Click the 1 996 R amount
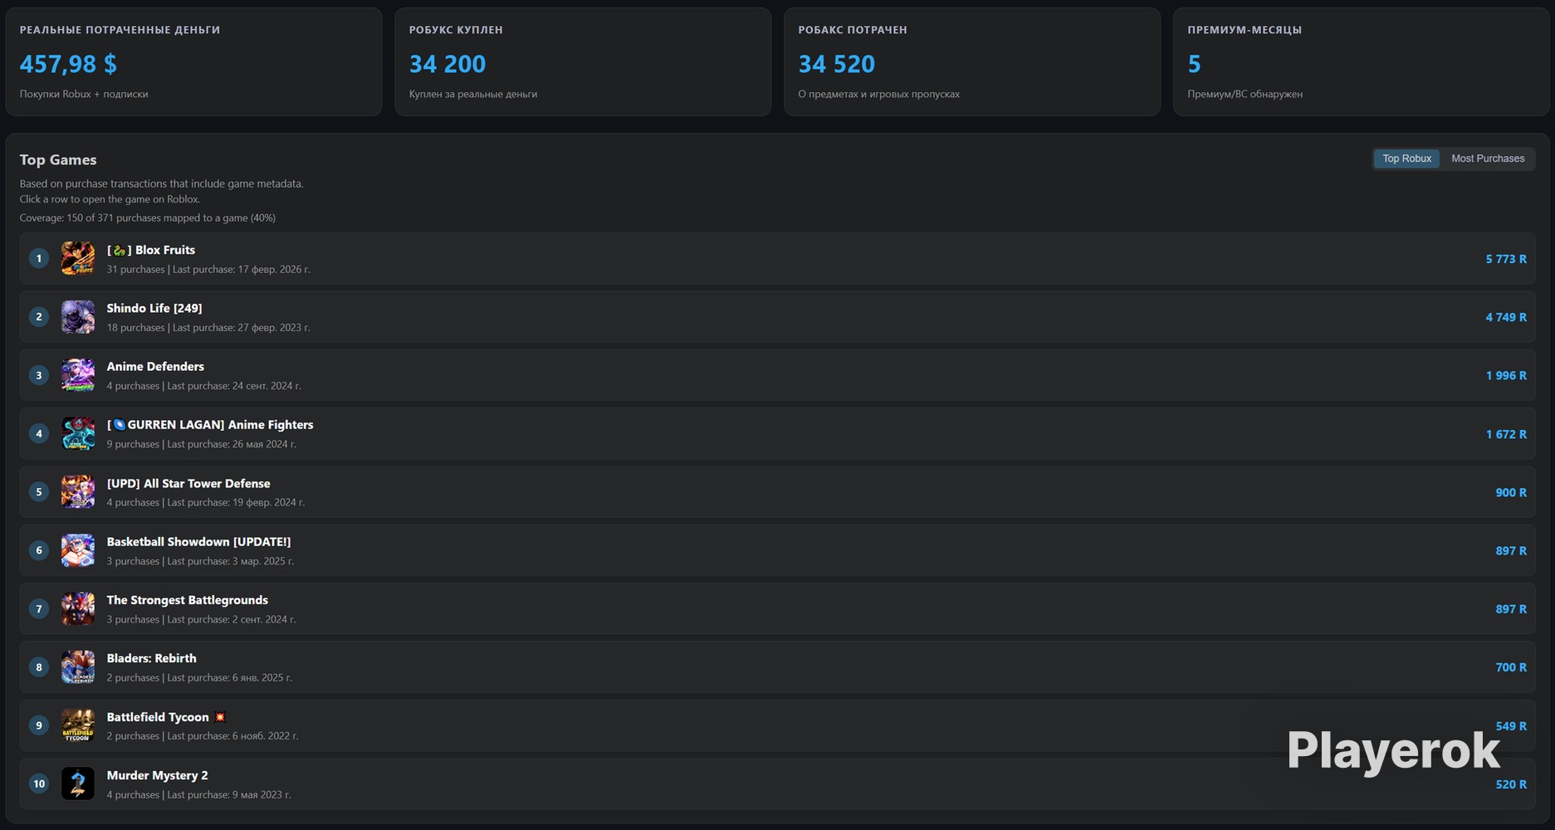This screenshot has height=830, width=1555. (x=1506, y=375)
